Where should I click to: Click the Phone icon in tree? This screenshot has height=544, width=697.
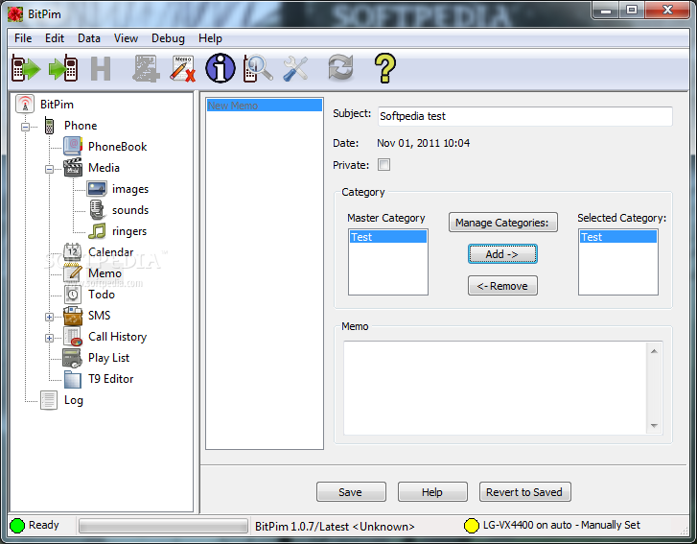click(49, 126)
